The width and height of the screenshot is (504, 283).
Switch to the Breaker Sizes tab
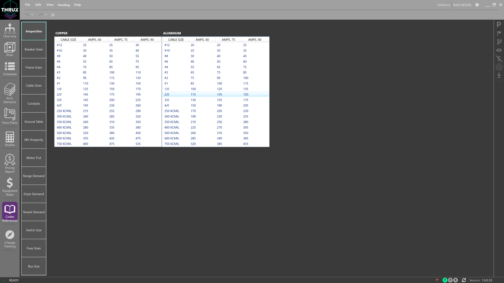[34, 49]
